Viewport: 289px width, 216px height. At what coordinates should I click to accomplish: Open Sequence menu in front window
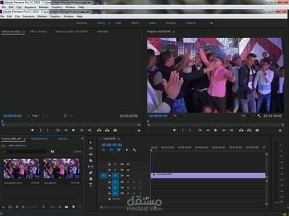pos(28,16)
